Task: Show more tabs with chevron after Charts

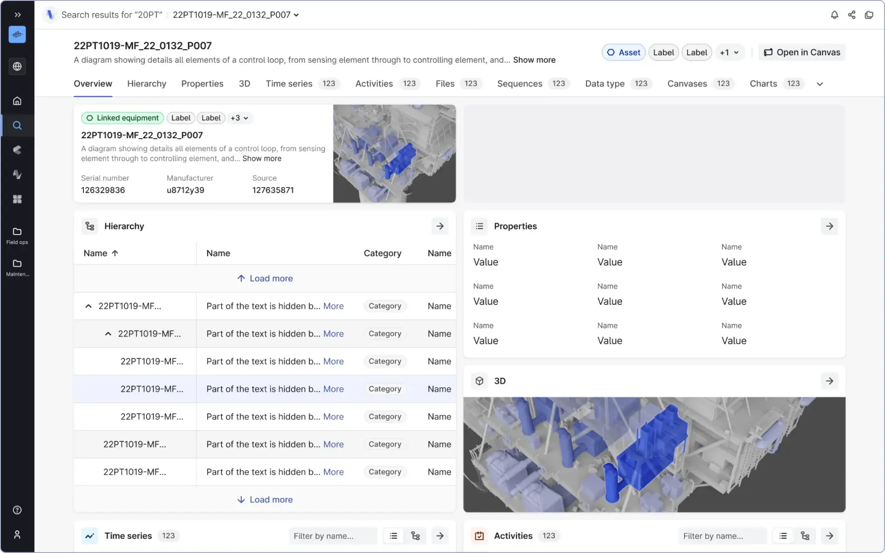Action: coord(820,84)
